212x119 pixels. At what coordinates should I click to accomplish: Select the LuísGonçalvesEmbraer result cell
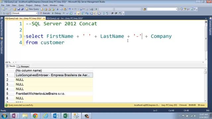click(x=54, y=75)
